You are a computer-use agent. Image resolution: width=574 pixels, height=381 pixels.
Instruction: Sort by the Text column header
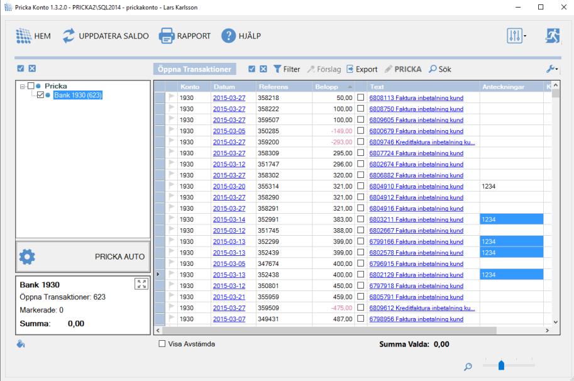[x=423, y=87]
